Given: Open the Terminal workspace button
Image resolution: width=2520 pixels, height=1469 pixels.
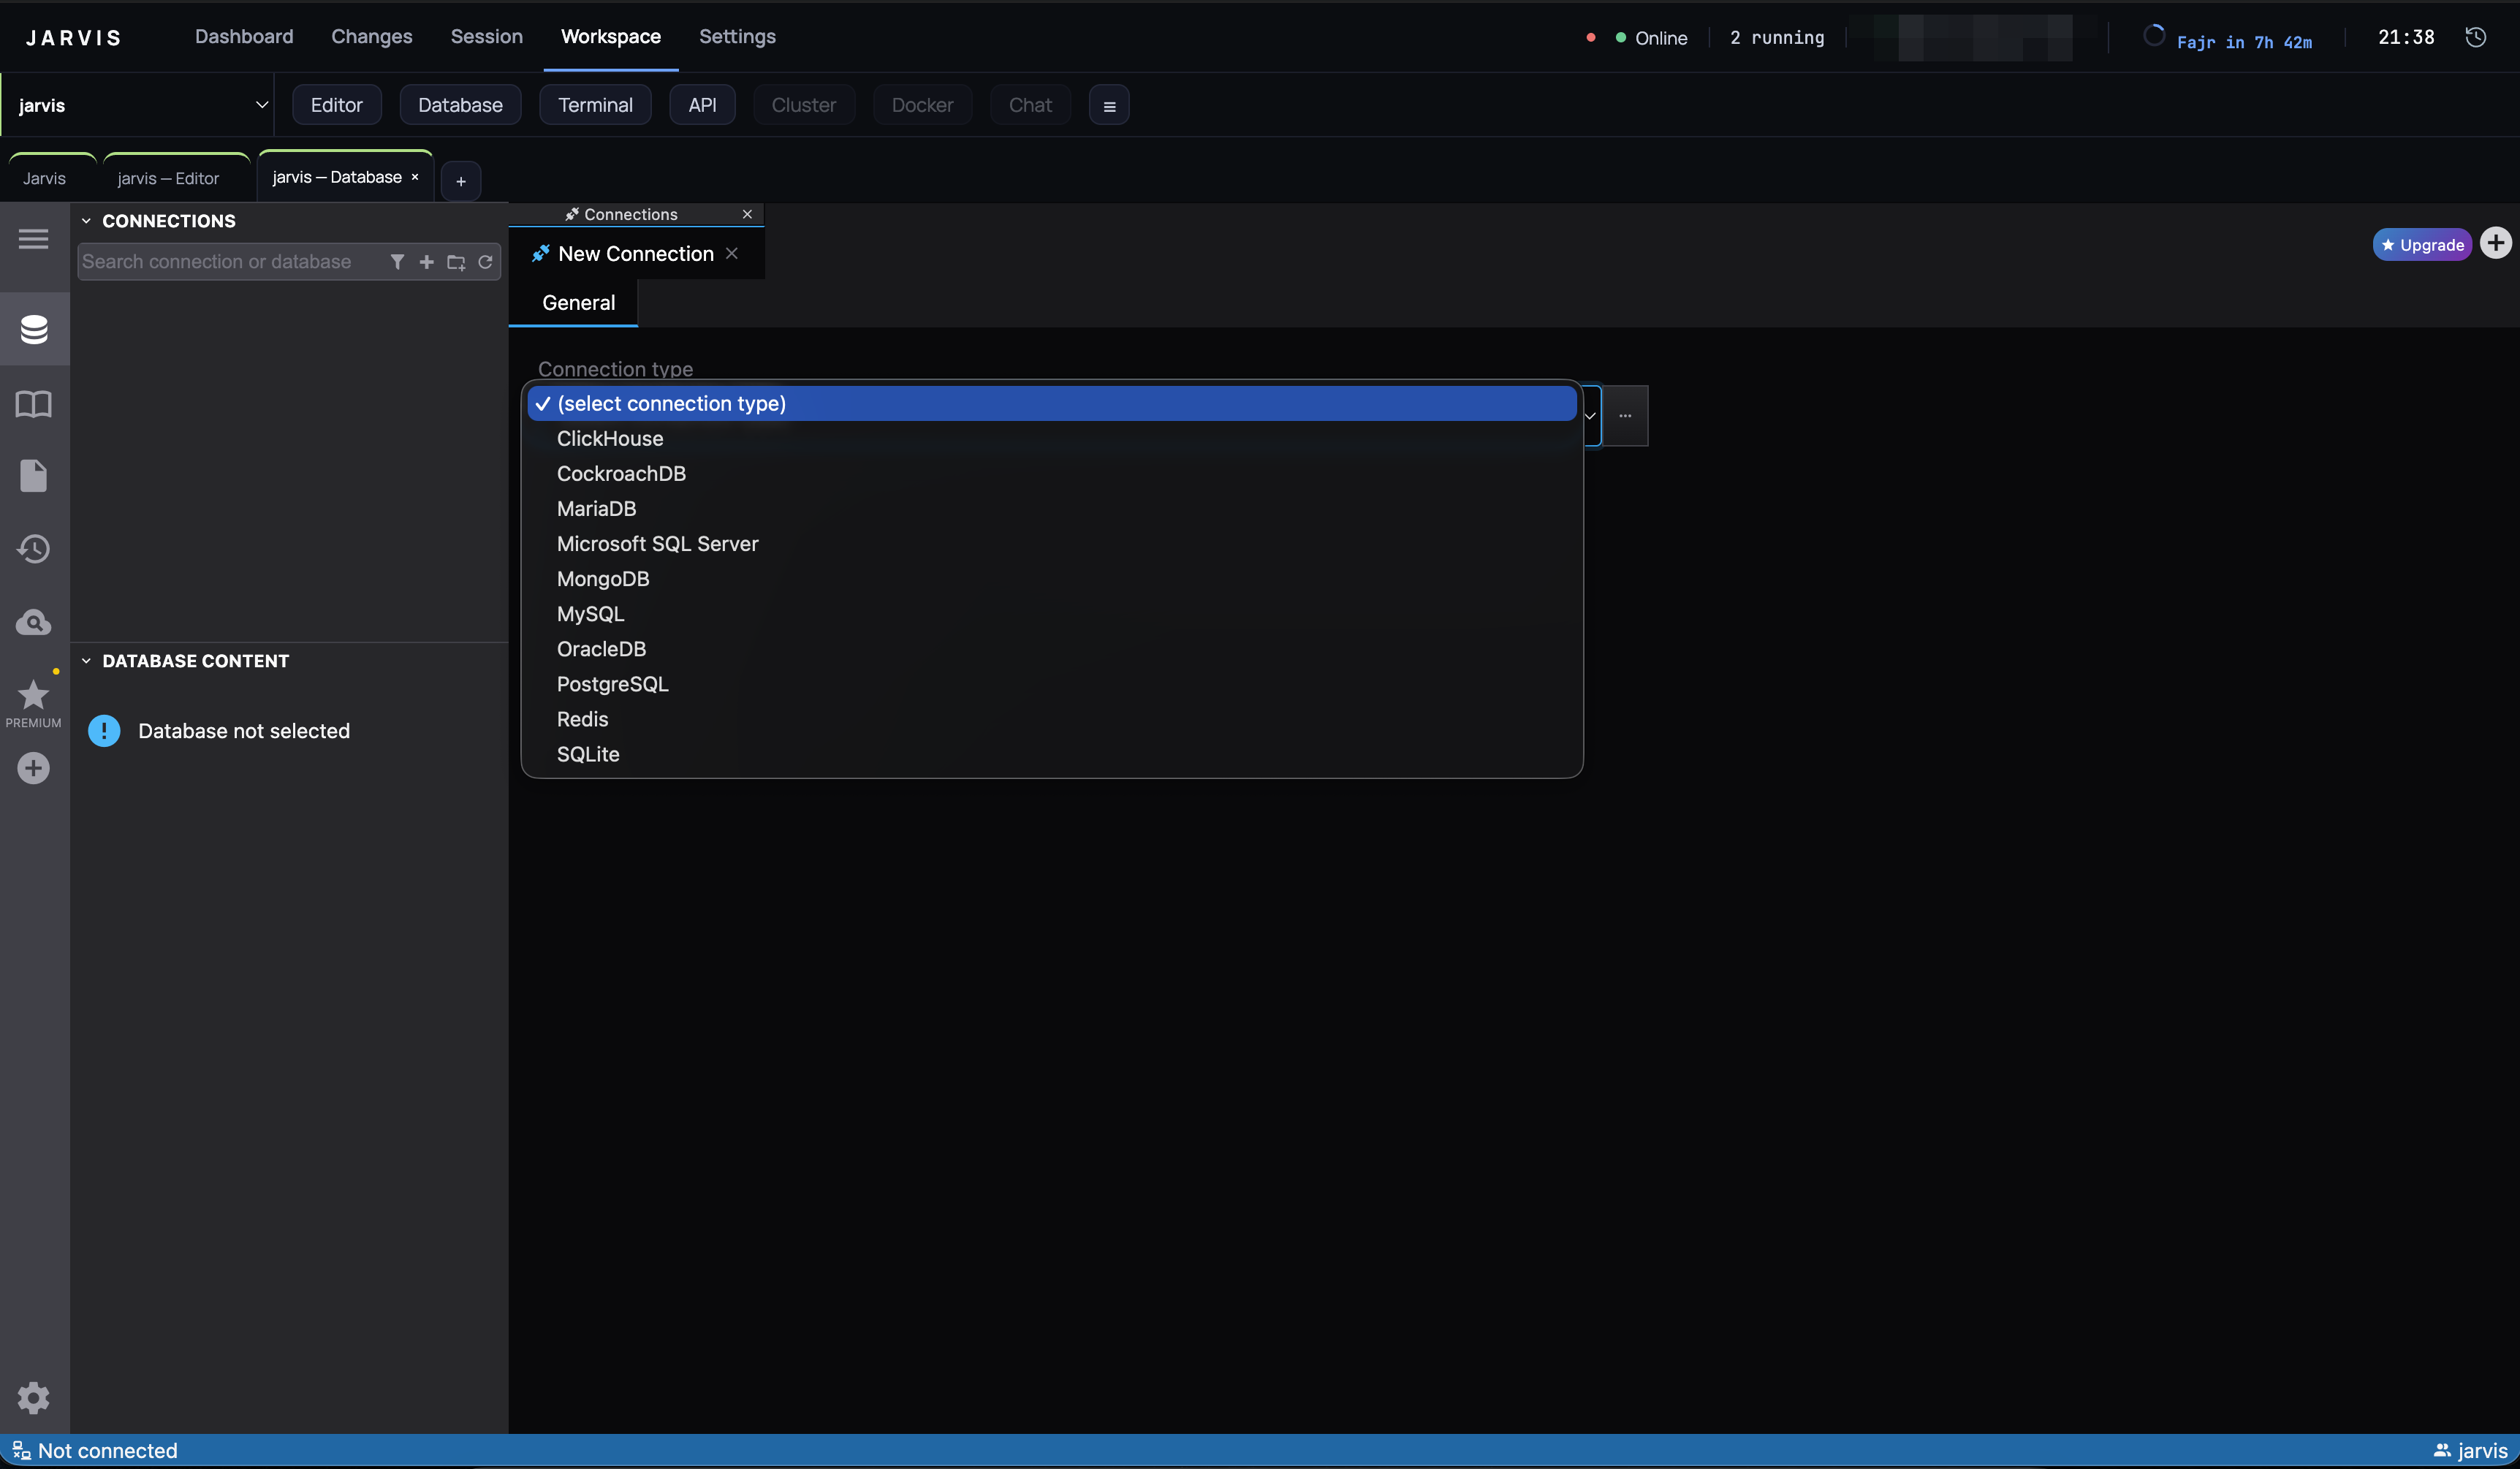Looking at the screenshot, I should coord(595,105).
